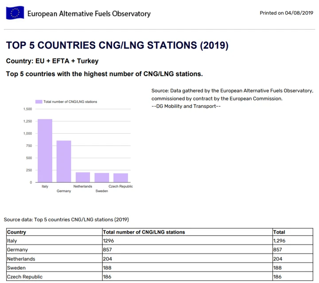
Task: Click the 750 y-axis label
Action: tap(29, 146)
